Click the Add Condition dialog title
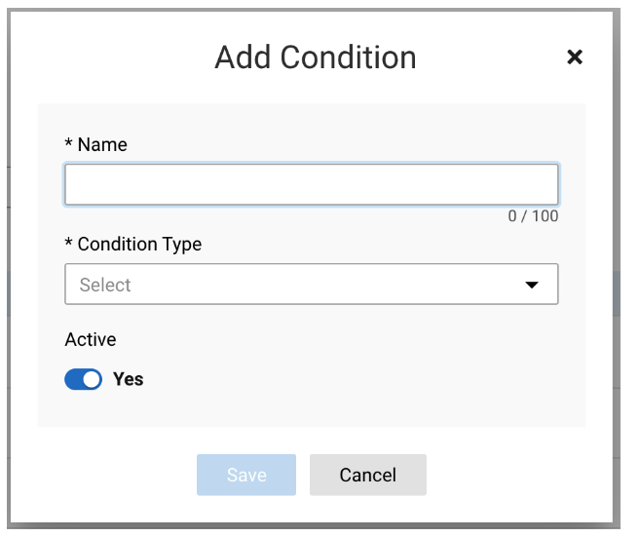The image size is (640, 537). [316, 58]
